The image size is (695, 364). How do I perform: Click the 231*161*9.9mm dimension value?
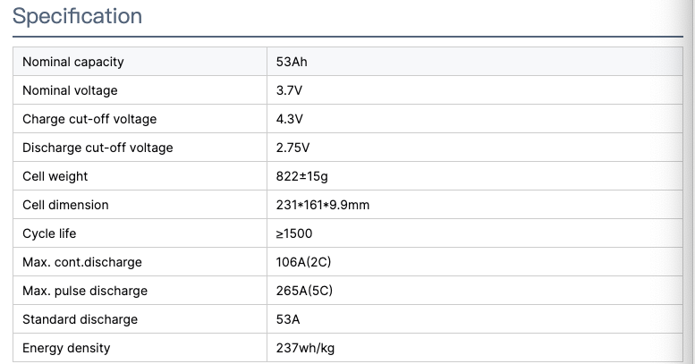tap(323, 205)
